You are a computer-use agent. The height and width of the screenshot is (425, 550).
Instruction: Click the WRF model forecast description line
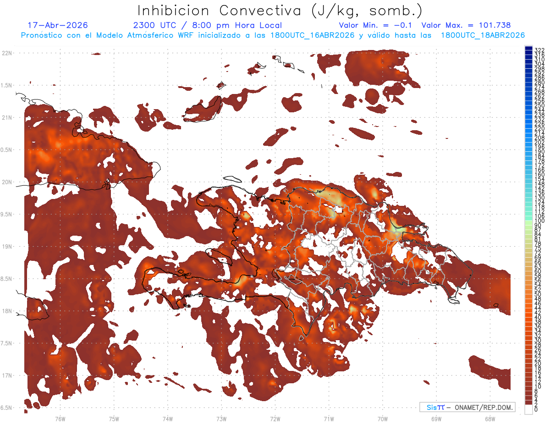pyautogui.click(x=273, y=35)
